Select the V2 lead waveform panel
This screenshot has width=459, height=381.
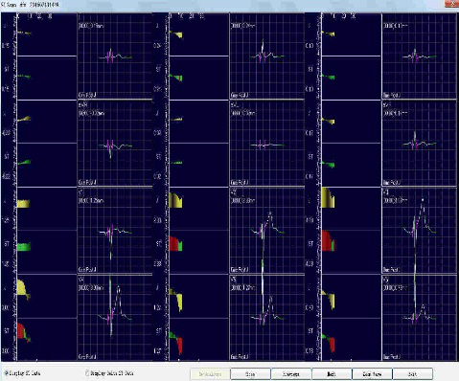click(x=266, y=231)
